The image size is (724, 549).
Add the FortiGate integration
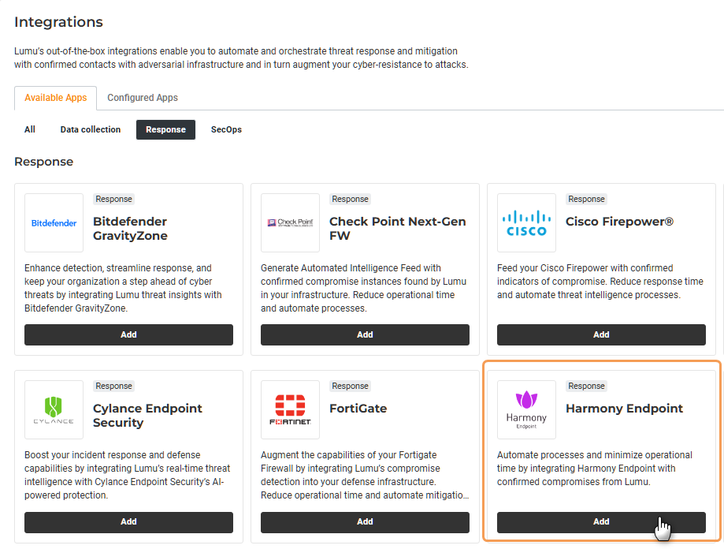[x=365, y=521]
